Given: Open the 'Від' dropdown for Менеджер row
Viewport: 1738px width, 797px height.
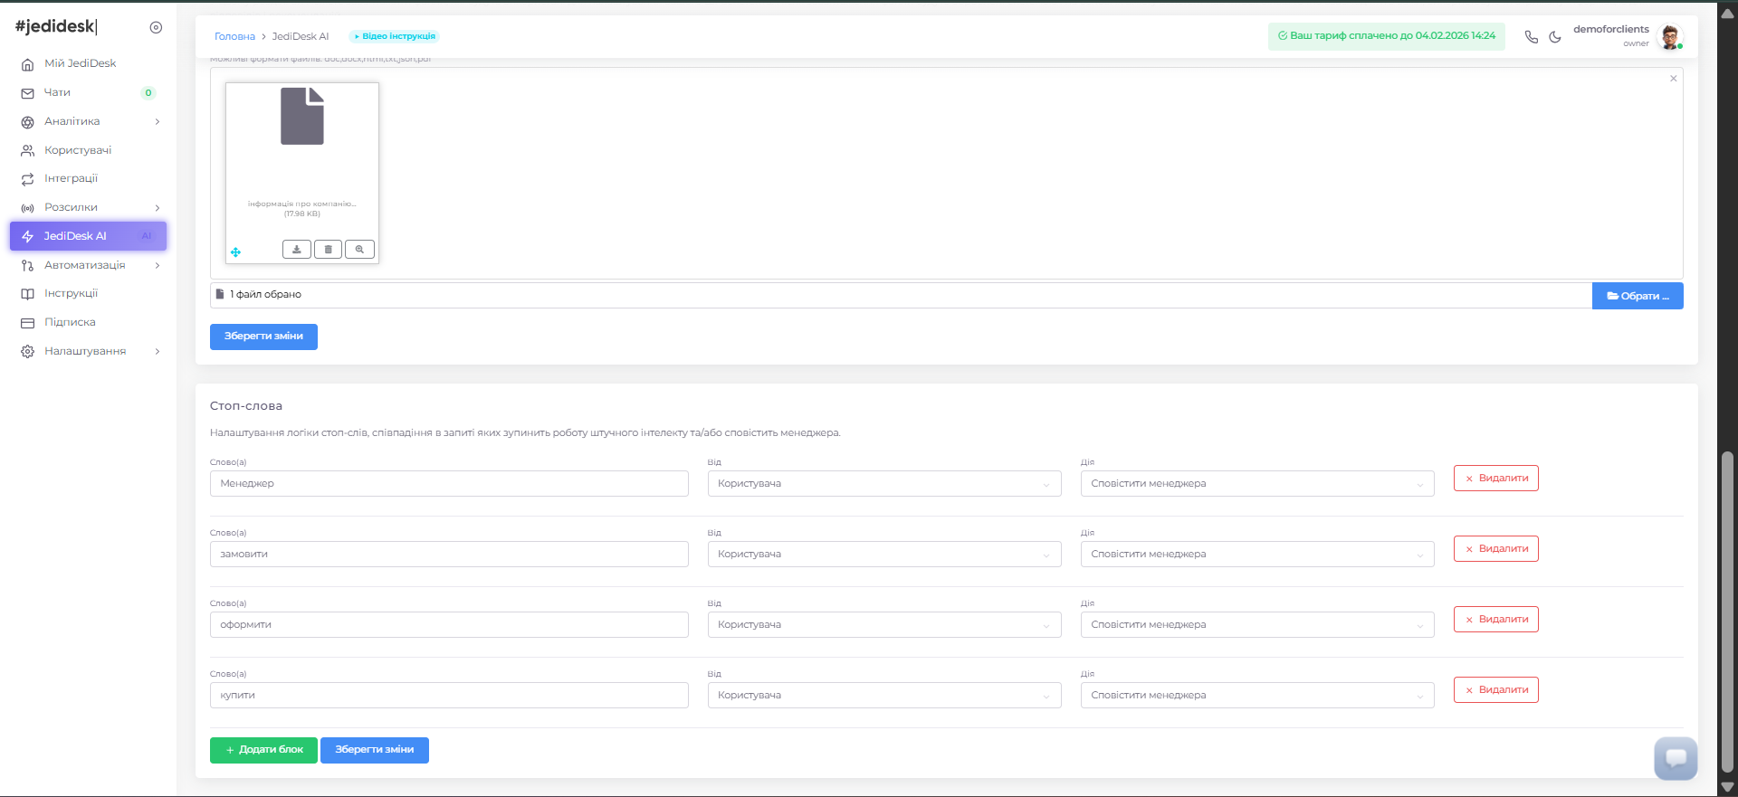Looking at the screenshot, I should (883, 484).
